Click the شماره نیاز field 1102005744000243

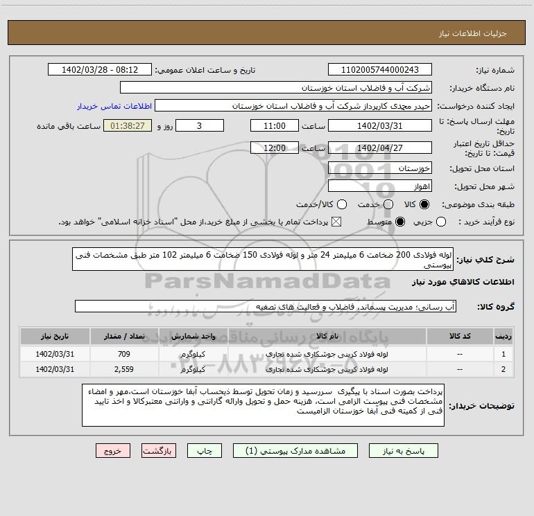380,70
